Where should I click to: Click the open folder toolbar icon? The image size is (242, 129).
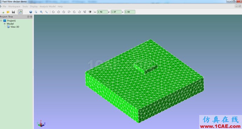click(8, 12)
